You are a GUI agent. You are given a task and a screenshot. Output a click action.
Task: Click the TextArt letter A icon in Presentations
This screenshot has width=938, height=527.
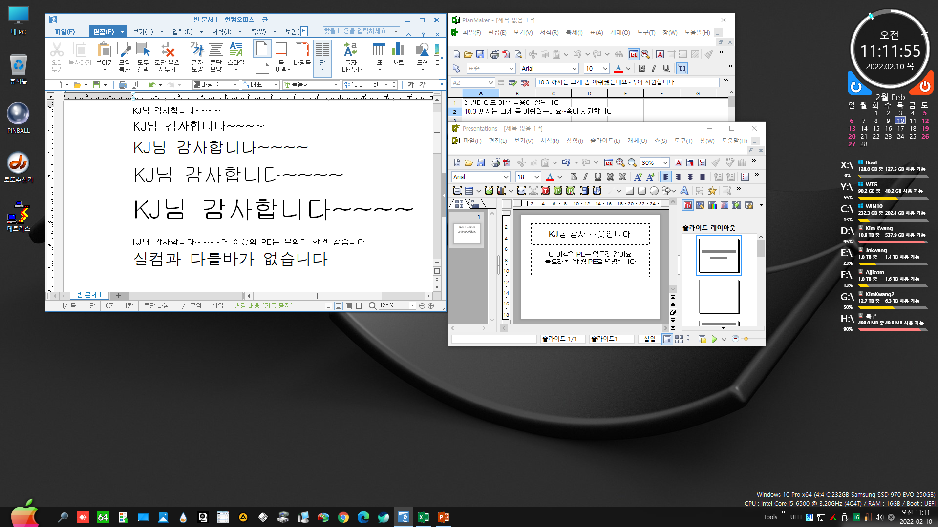684,191
